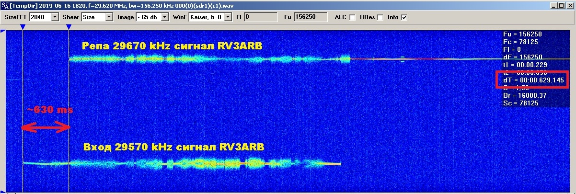
Task: Open the Image level dropdown (-65 db)
Action: click(164, 17)
